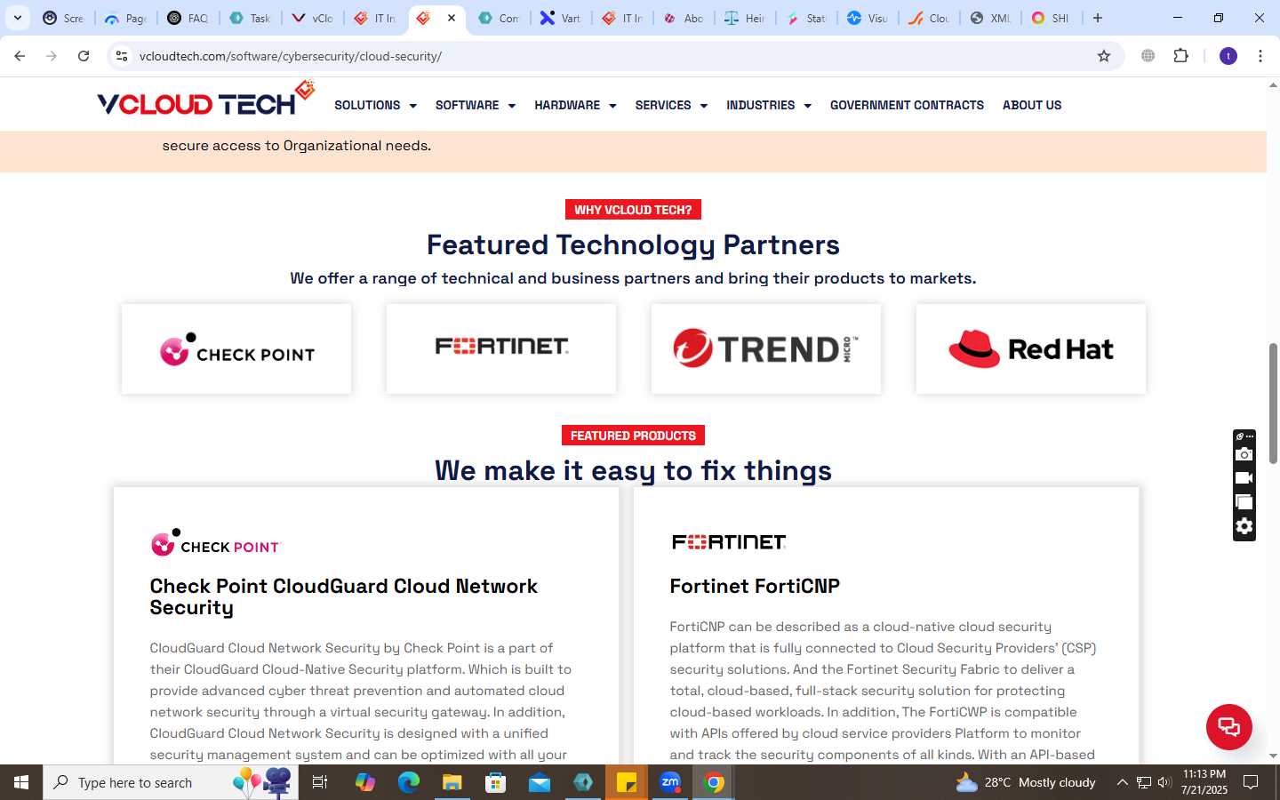
Task: Switch to the XML browser tab
Action: tap(989, 18)
